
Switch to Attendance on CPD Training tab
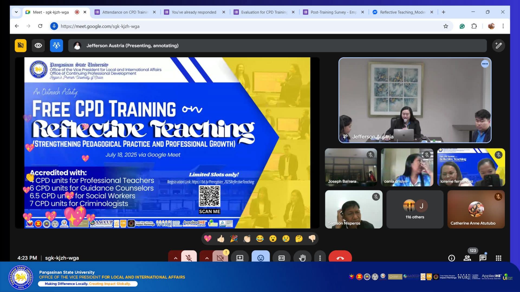125,12
